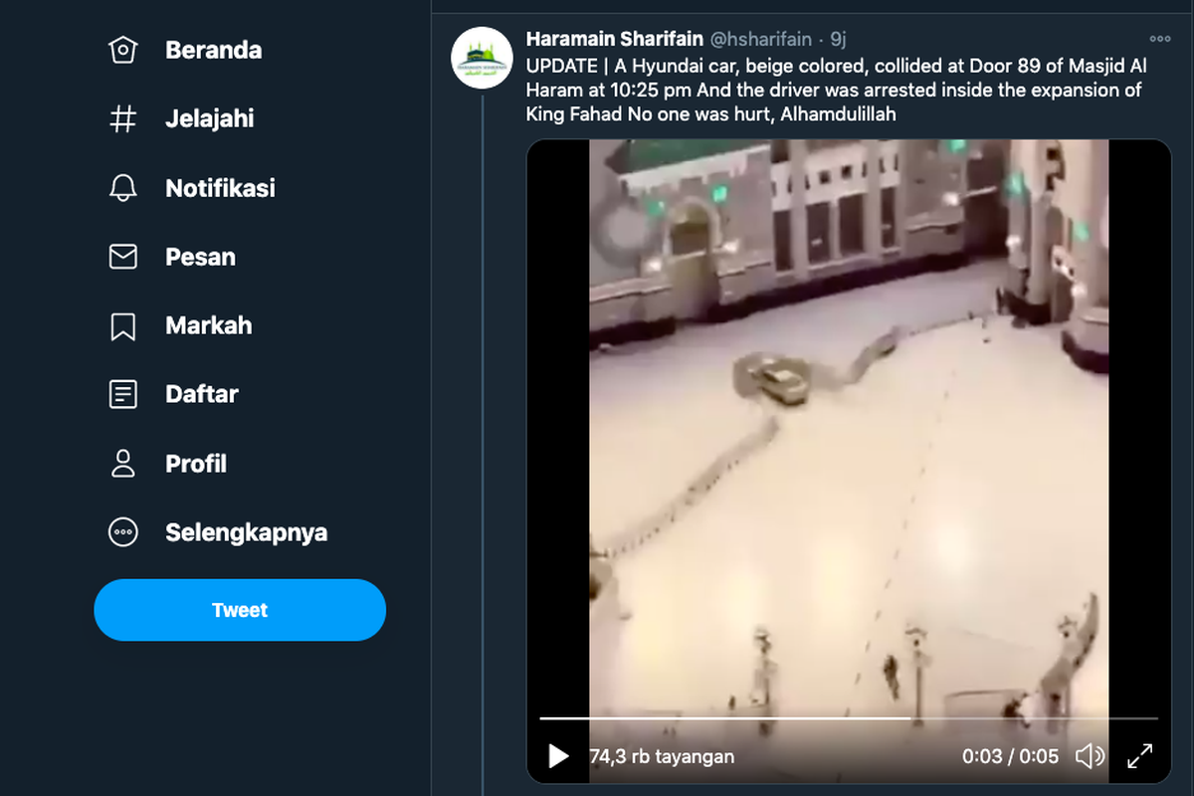
Task: Click the Haramain Sharifain avatar
Action: pos(482,58)
